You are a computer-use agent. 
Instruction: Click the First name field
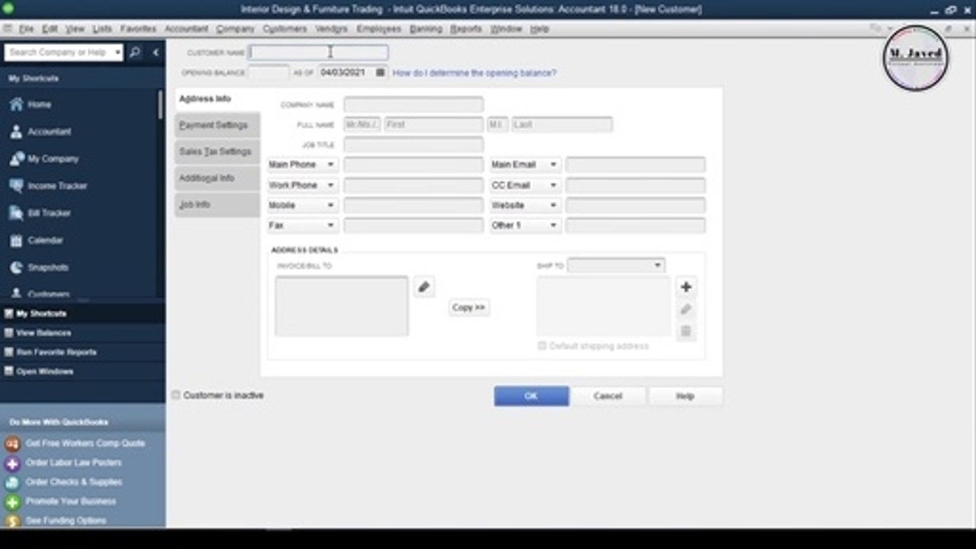(x=434, y=124)
